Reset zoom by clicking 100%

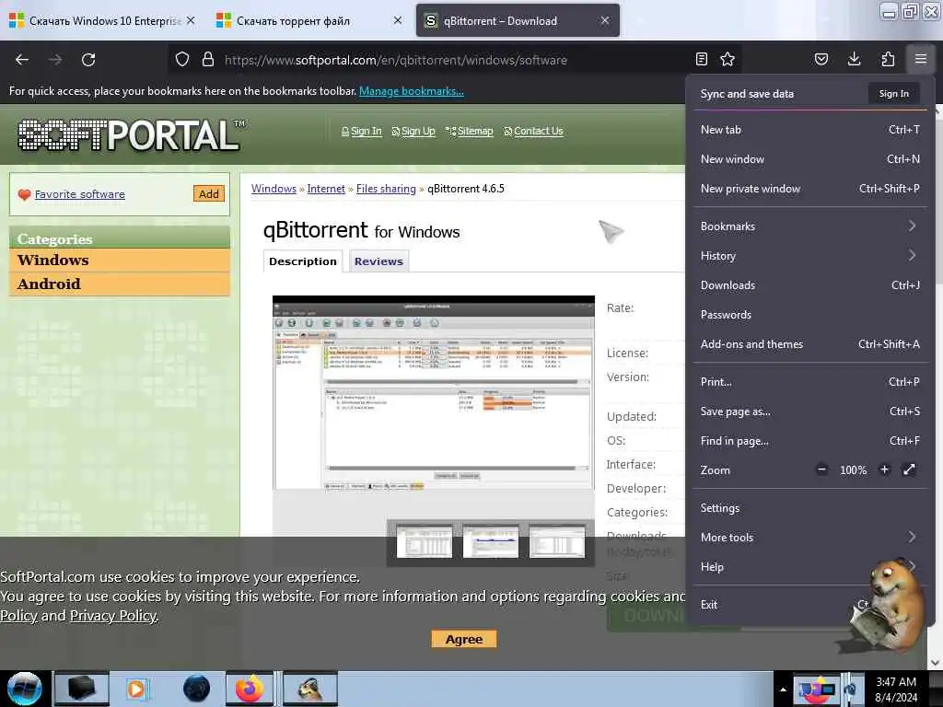(x=853, y=470)
